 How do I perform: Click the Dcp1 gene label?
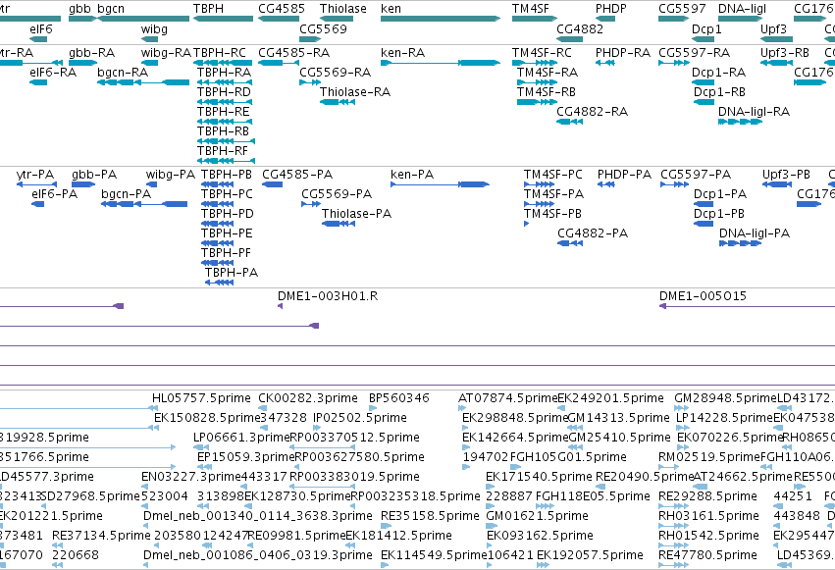706,28
